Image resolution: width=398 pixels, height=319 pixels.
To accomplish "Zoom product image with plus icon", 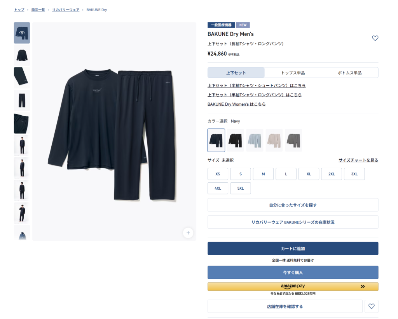I will (x=188, y=233).
